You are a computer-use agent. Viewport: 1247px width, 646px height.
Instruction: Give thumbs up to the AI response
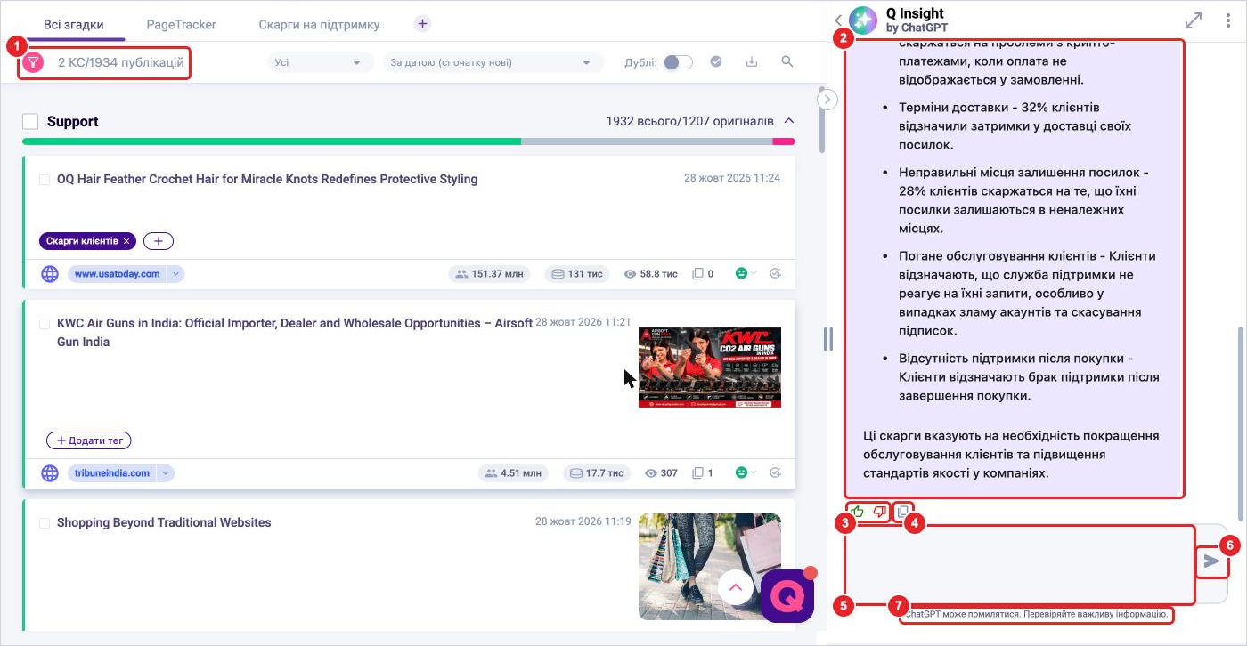click(x=857, y=512)
